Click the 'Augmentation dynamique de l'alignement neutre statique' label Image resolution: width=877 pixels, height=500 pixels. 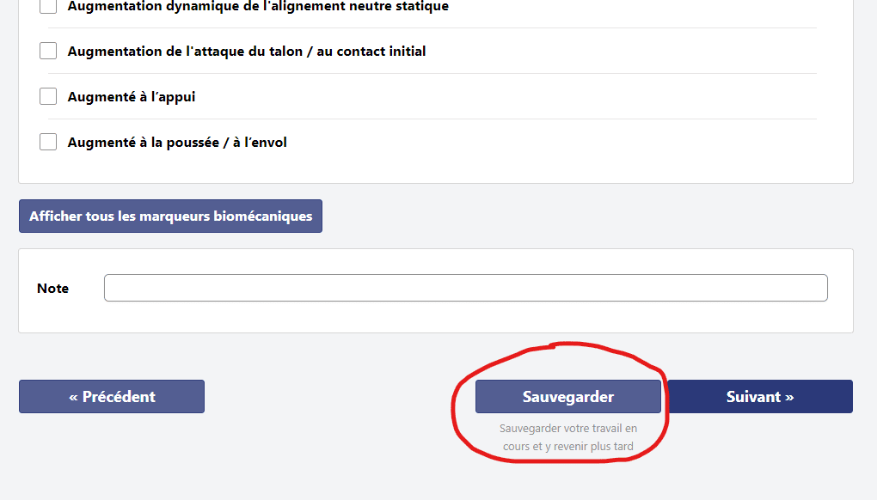[x=258, y=6]
